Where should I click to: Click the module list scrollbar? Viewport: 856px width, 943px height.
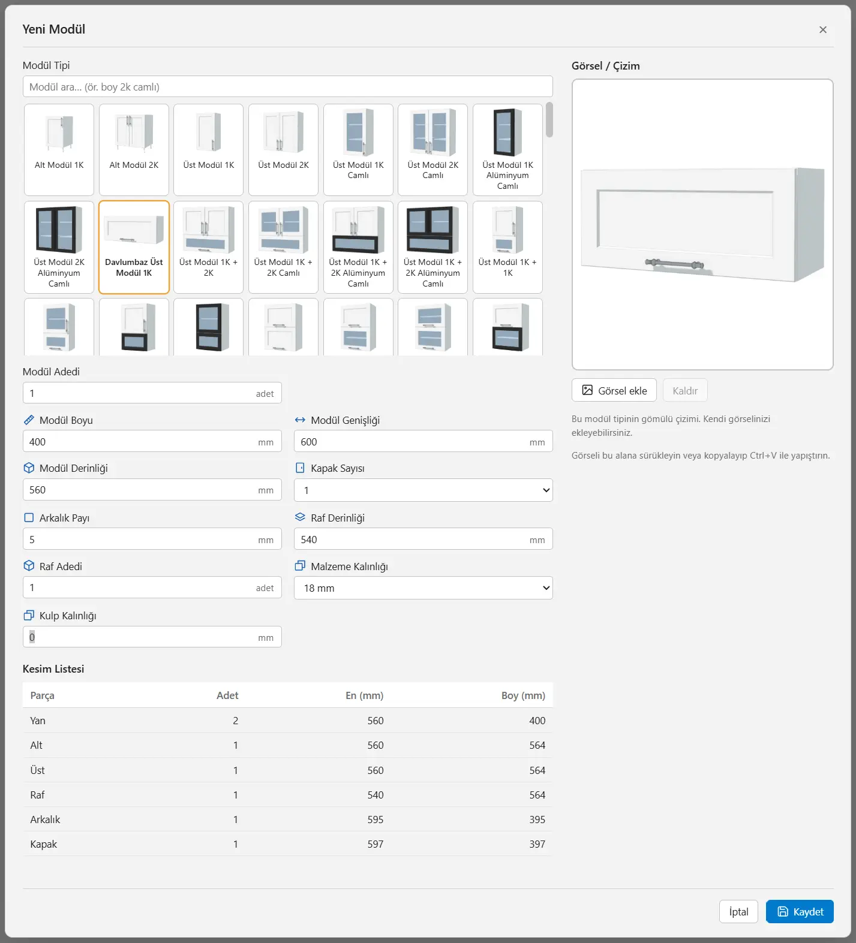pos(549,120)
